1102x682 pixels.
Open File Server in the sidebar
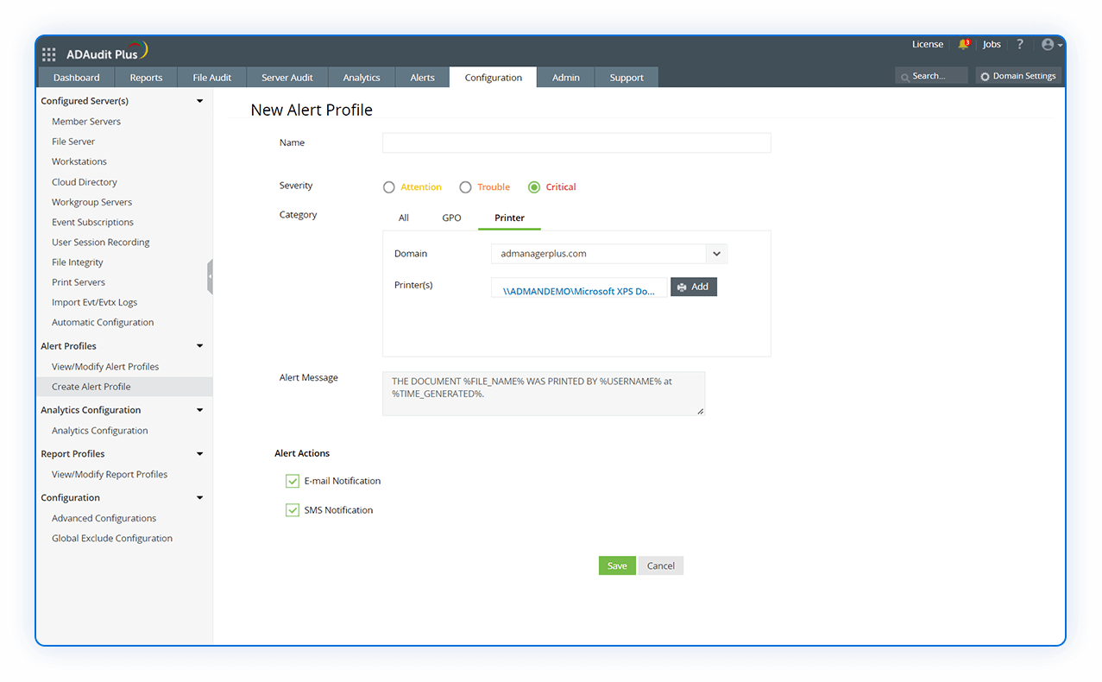click(x=73, y=142)
